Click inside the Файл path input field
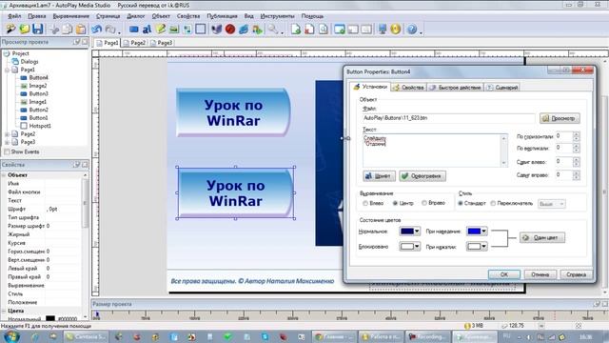Screen dimensions: 609x343 (x=448, y=118)
